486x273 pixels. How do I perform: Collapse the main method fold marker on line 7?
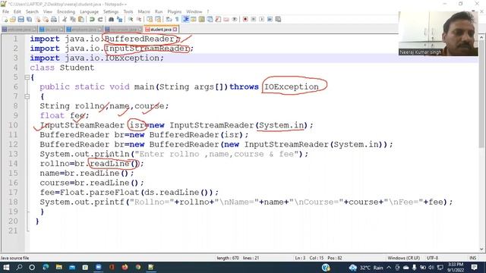pos(27,96)
